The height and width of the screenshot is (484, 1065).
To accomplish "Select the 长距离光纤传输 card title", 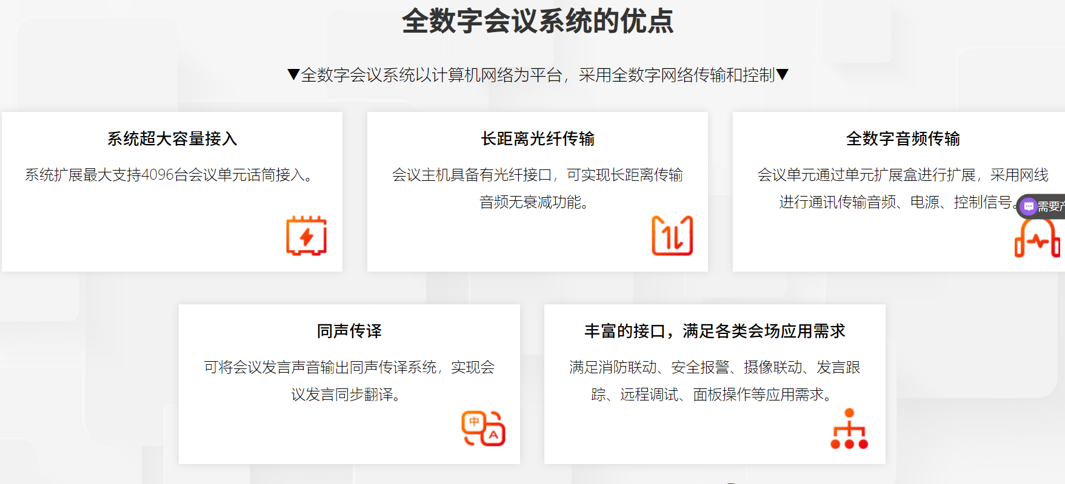I will click(x=538, y=139).
